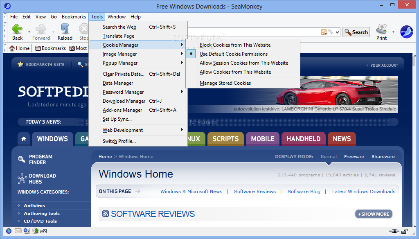The width and height of the screenshot is (419, 239).
Task: Set display mode to Freeware
Action: point(354,157)
